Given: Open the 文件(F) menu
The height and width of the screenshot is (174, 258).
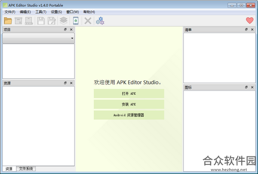Looking at the screenshot, I should (10, 12).
